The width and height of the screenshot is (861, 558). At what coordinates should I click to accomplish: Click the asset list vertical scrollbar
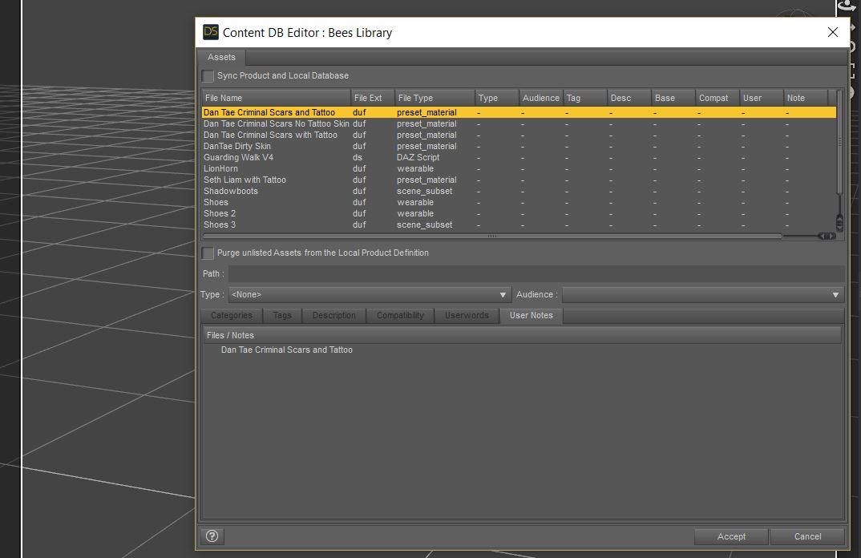[839, 142]
